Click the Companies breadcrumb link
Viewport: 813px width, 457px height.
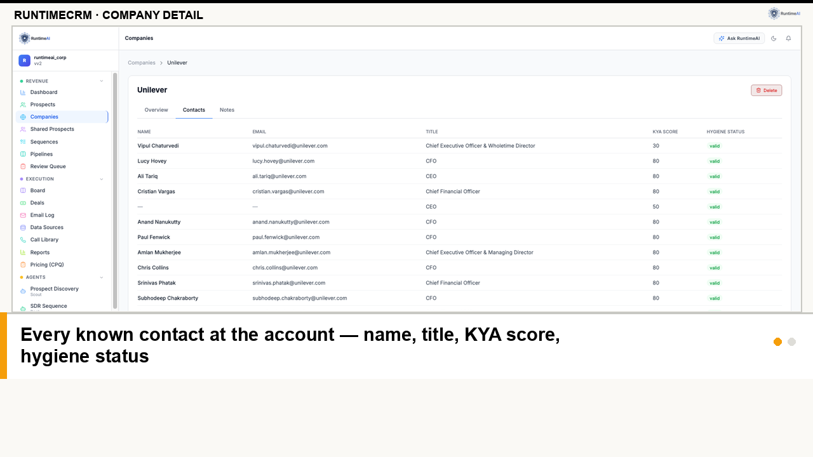tap(142, 63)
